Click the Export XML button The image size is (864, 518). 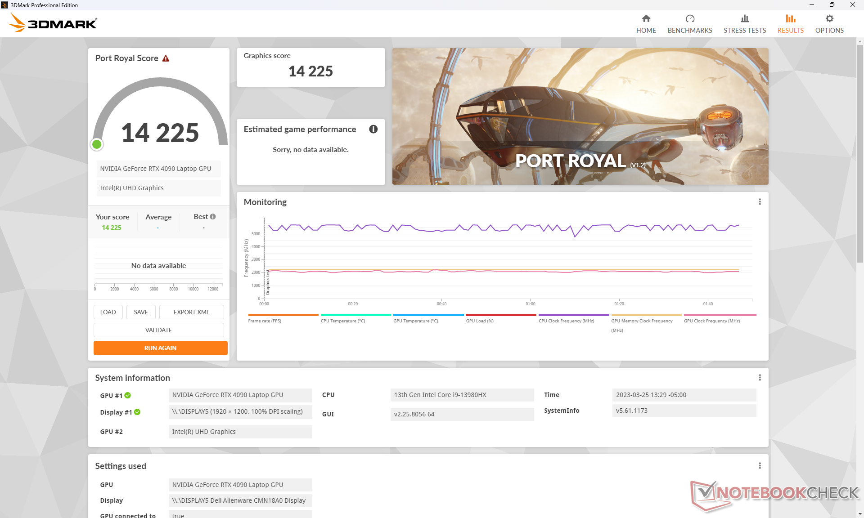pyautogui.click(x=191, y=312)
